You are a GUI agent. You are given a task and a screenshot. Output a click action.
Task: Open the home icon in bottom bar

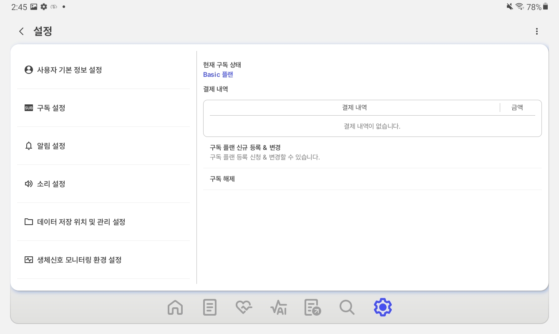175,308
